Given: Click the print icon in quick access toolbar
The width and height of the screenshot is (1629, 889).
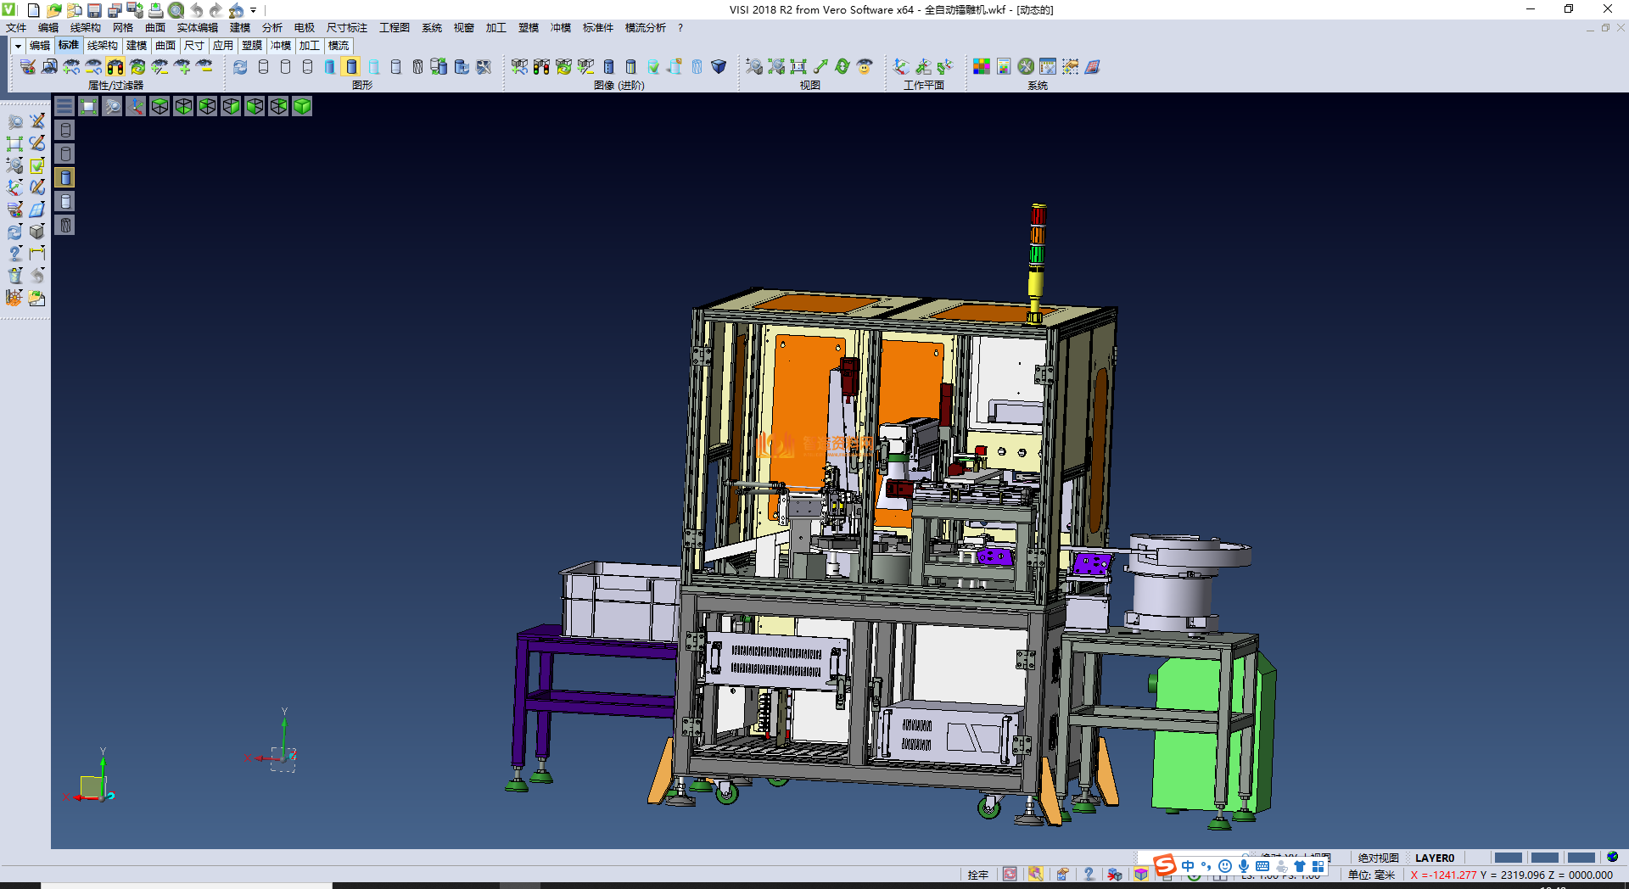Looking at the screenshot, I should [156, 10].
